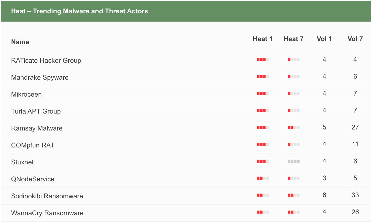Click Vol 1 value 4 for COMpfun RAT

point(324,144)
